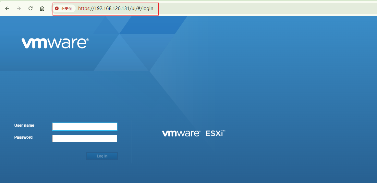Go back with the browser back arrow
The height and width of the screenshot is (183, 377).
click(x=7, y=9)
